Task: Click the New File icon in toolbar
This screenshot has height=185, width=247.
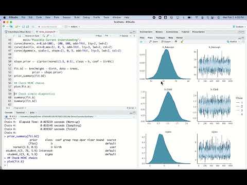Action: click(x=4, y=27)
